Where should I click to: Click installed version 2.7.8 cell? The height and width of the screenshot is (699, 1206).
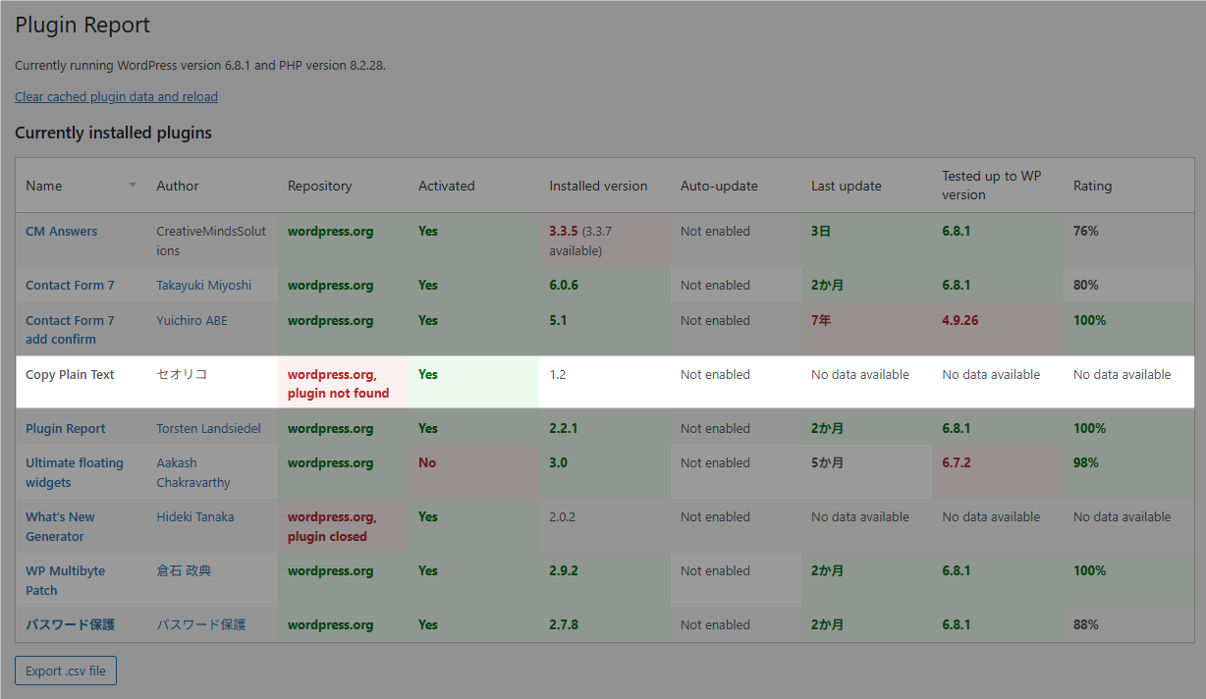click(x=604, y=624)
